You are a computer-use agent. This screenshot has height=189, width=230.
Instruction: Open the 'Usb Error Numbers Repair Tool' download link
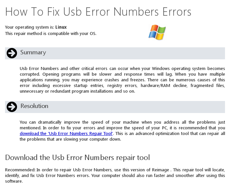pos(66,134)
